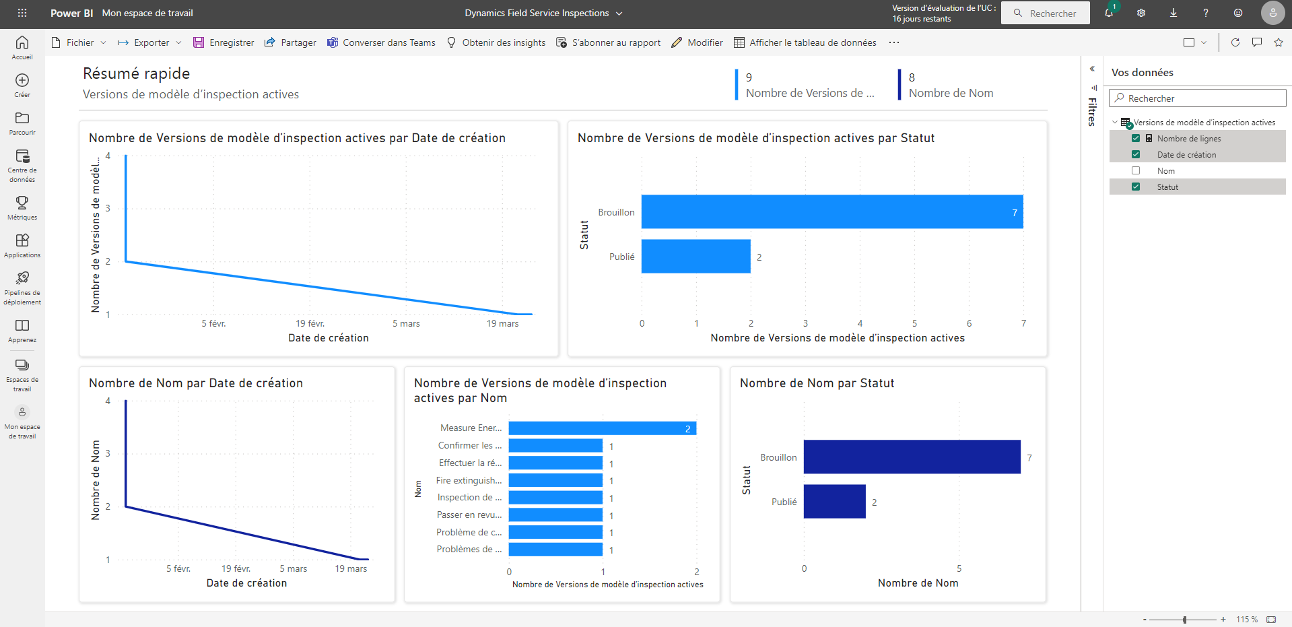This screenshot has height=627, width=1292.
Task: Select the dark-blue Publié bar
Action: pyautogui.click(x=835, y=501)
